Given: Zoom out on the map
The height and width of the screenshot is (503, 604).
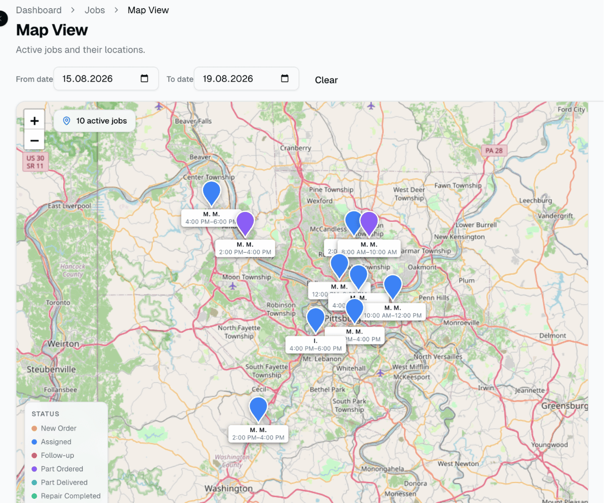Looking at the screenshot, I should (34, 141).
